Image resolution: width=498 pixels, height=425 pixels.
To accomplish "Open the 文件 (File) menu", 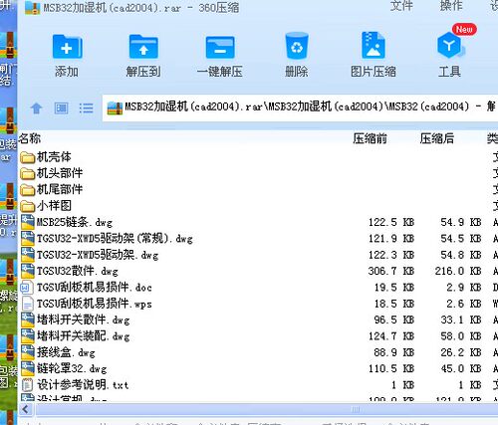I will (x=401, y=6).
